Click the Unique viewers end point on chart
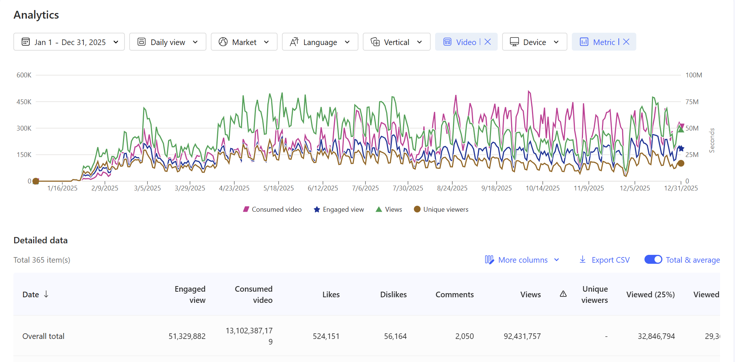 pyautogui.click(x=681, y=163)
